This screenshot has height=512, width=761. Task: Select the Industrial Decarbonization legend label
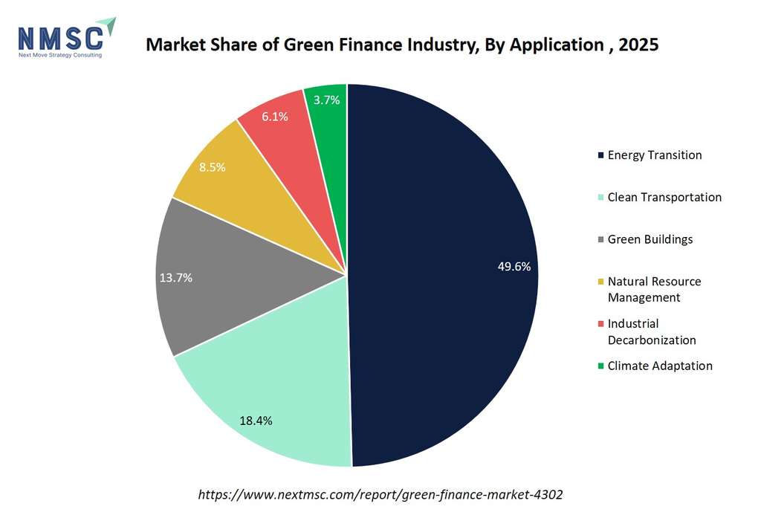tap(652, 332)
